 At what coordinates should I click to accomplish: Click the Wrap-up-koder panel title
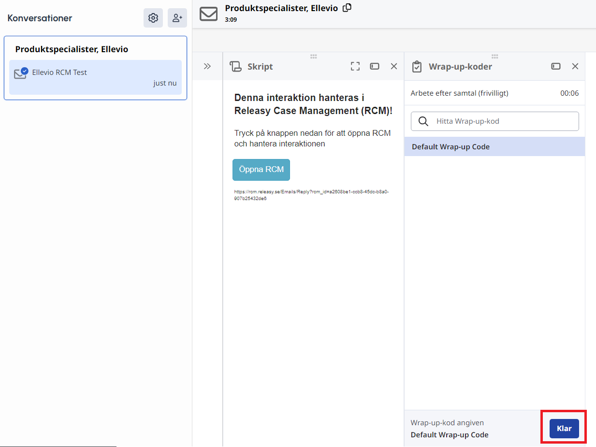pyautogui.click(x=460, y=67)
